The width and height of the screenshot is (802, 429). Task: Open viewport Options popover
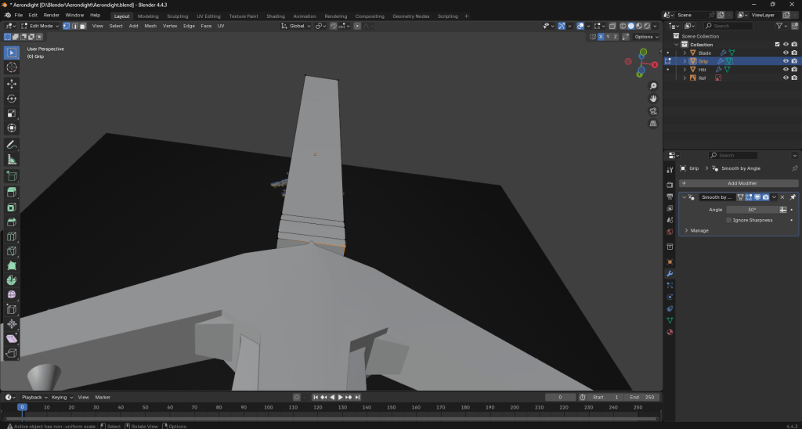click(645, 37)
